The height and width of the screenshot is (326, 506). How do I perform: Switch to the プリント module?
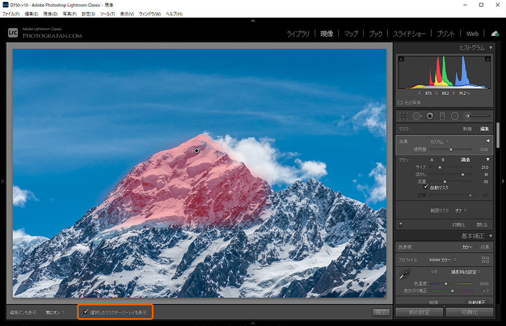[x=446, y=34]
